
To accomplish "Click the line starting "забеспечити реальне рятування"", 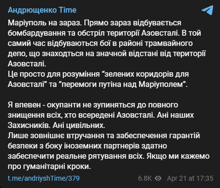I will (109, 156).
